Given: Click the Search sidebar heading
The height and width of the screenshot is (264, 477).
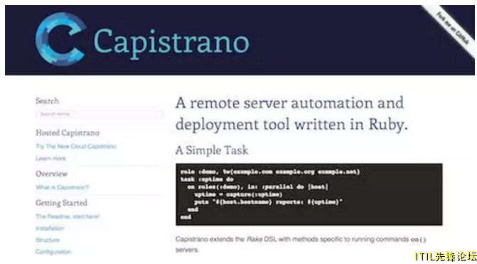Looking at the screenshot, I should 47,101.
